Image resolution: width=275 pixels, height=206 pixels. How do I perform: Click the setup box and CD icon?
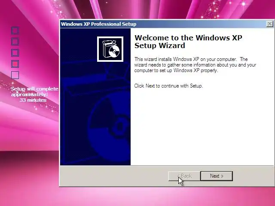(110, 49)
